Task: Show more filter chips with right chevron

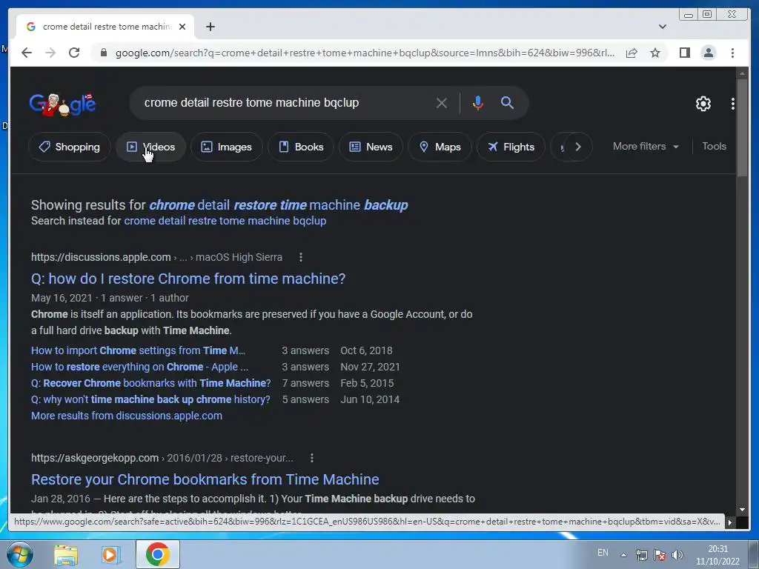Action: coord(578,147)
